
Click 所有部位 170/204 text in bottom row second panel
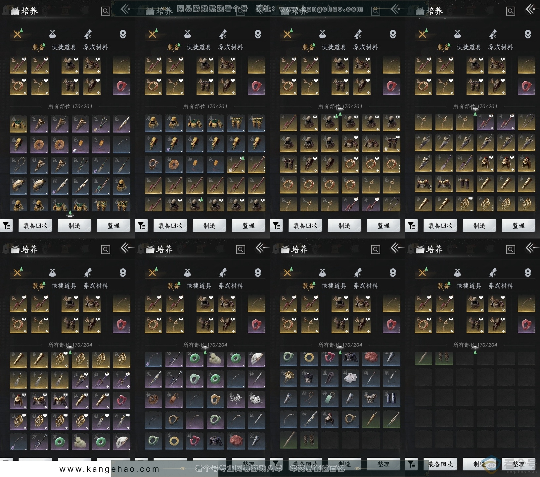205,345
